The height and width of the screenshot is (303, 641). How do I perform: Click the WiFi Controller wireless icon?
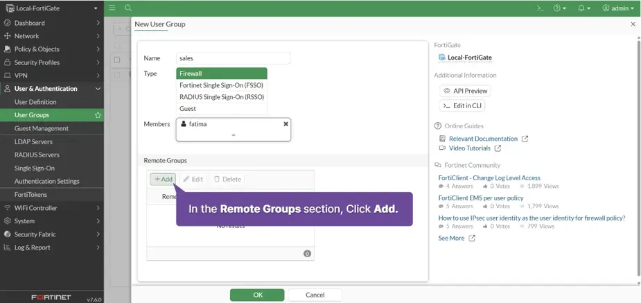coord(7,208)
